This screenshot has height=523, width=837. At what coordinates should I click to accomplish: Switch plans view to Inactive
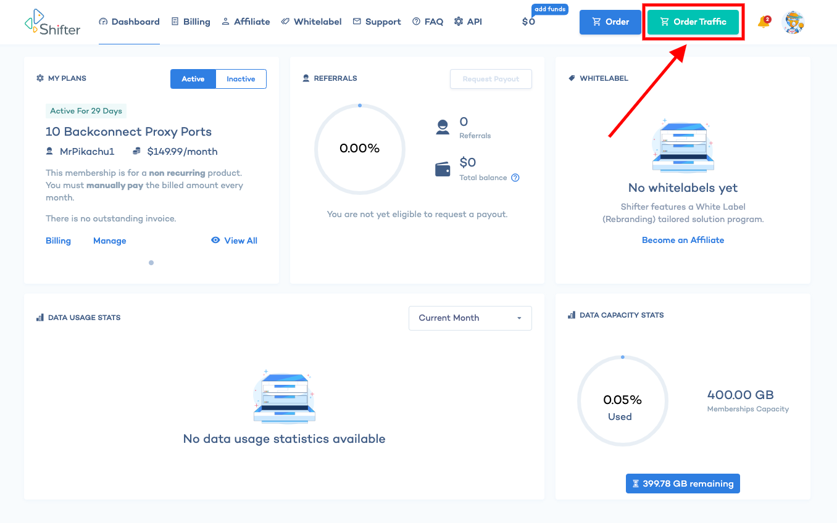pos(241,79)
